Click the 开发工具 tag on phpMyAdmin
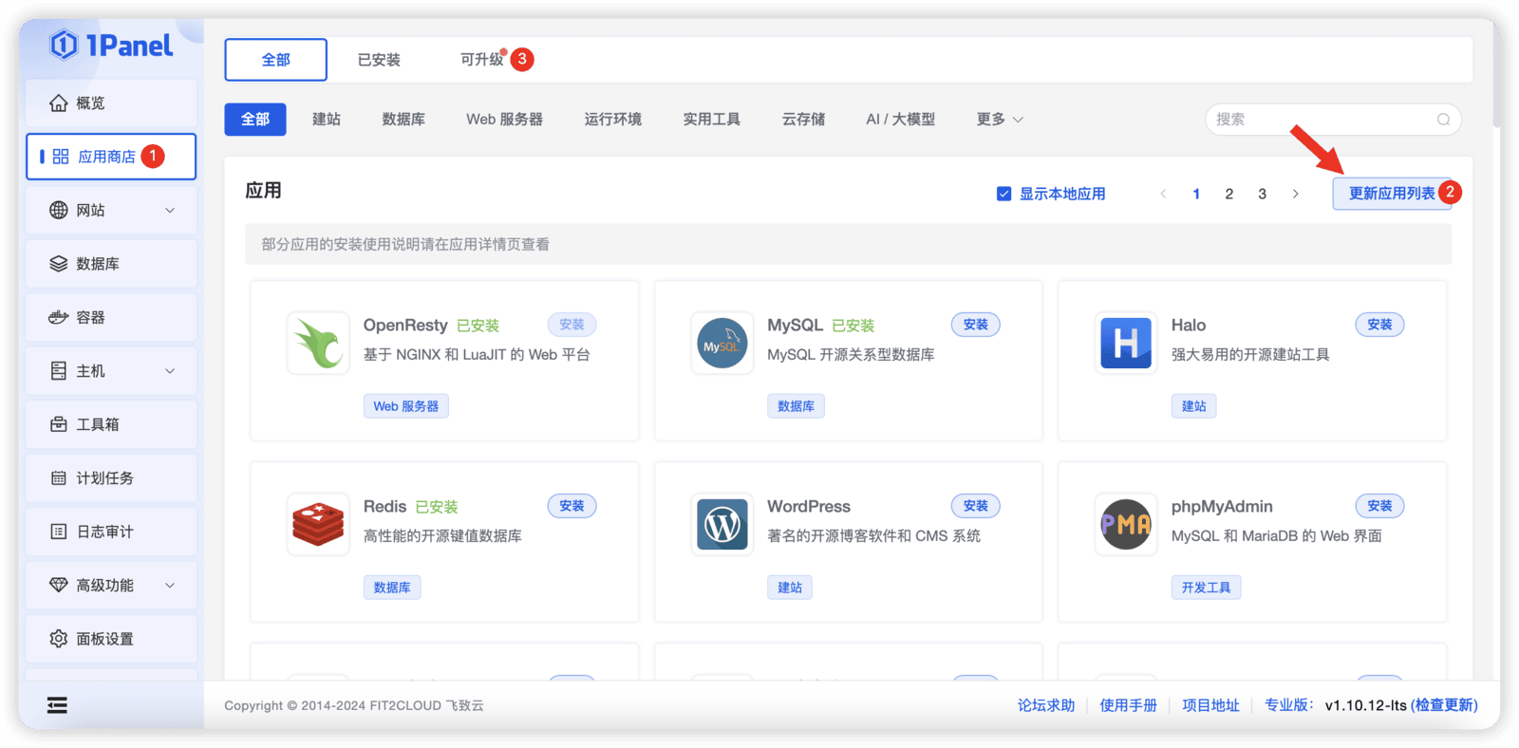1519x748 pixels. (x=1206, y=588)
